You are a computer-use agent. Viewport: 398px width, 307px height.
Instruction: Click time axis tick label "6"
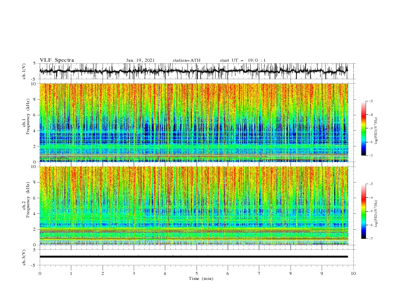click(x=228, y=273)
